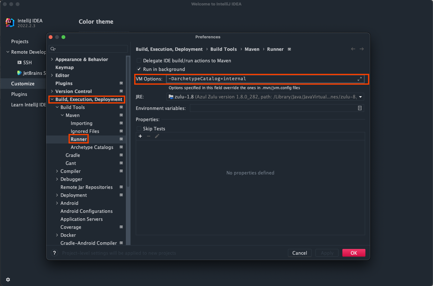Click the project-level icon beside Plugins in the settings tree

tap(121, 83)
